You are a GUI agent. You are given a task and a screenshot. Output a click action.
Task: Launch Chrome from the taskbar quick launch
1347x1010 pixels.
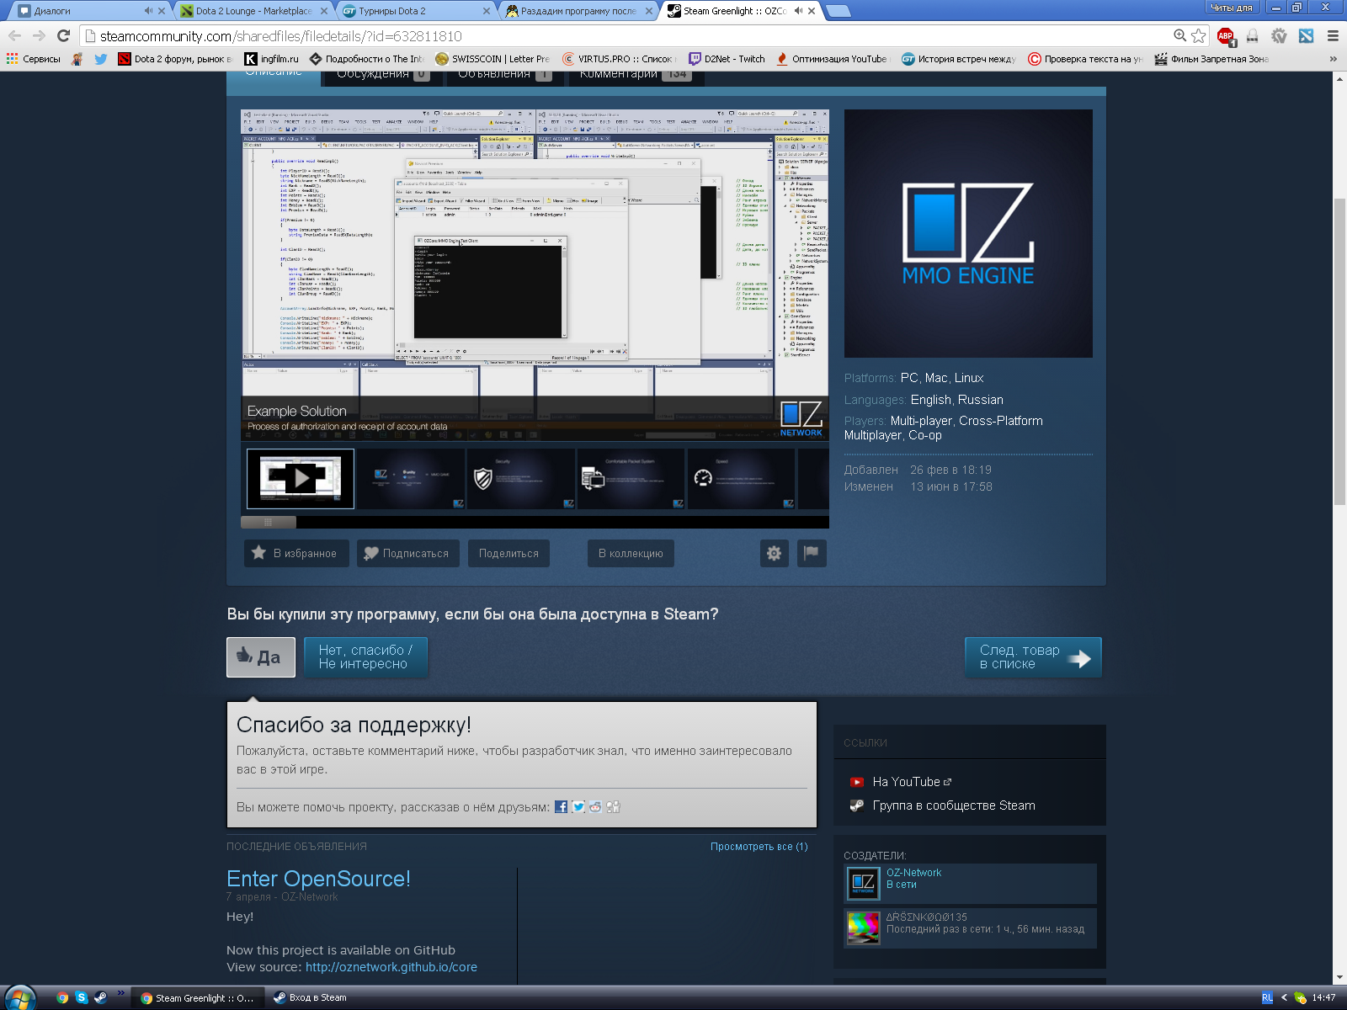(x=62, y=997)
